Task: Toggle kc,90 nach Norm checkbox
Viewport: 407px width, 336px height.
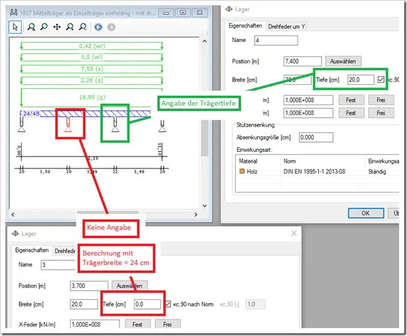Action: (x=168, y=304)
